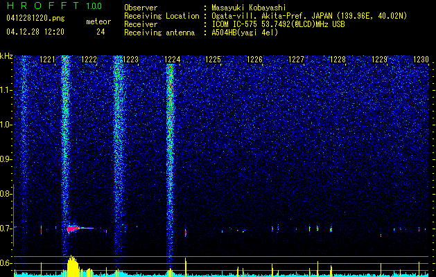
Task: Click time marker 1228
Action: coord(338,60)
